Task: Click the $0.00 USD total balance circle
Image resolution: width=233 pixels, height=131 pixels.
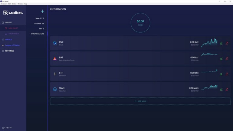Action: coord(140,23)
